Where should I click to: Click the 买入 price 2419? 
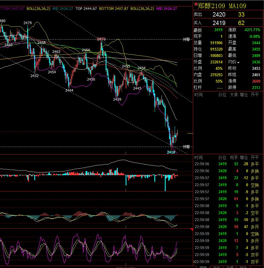pos(219,23)
